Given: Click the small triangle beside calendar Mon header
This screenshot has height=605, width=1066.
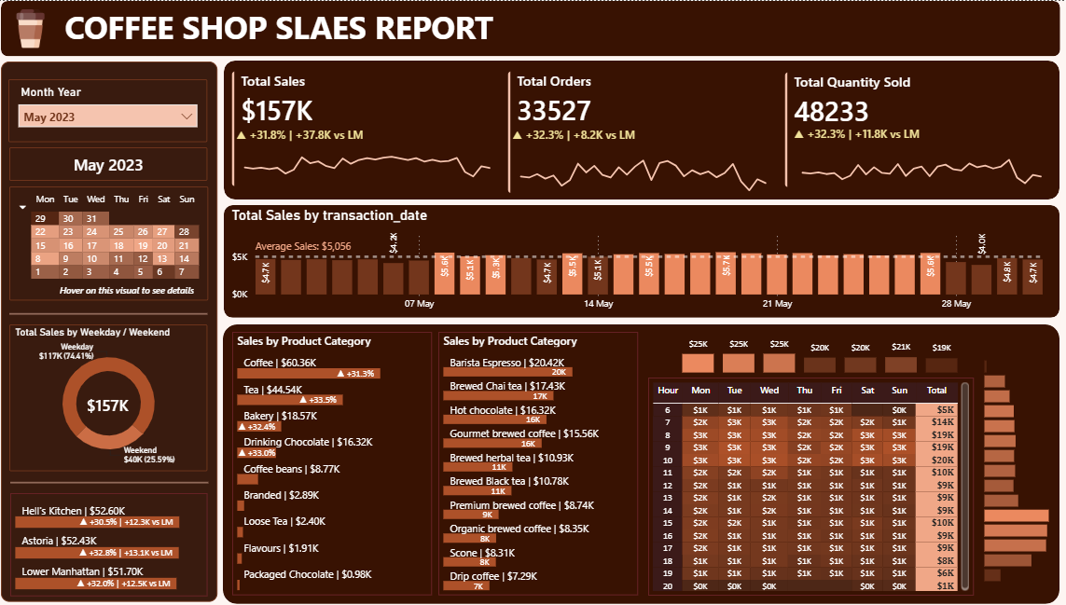Looking at the screenshot, I should coord(22,207).
